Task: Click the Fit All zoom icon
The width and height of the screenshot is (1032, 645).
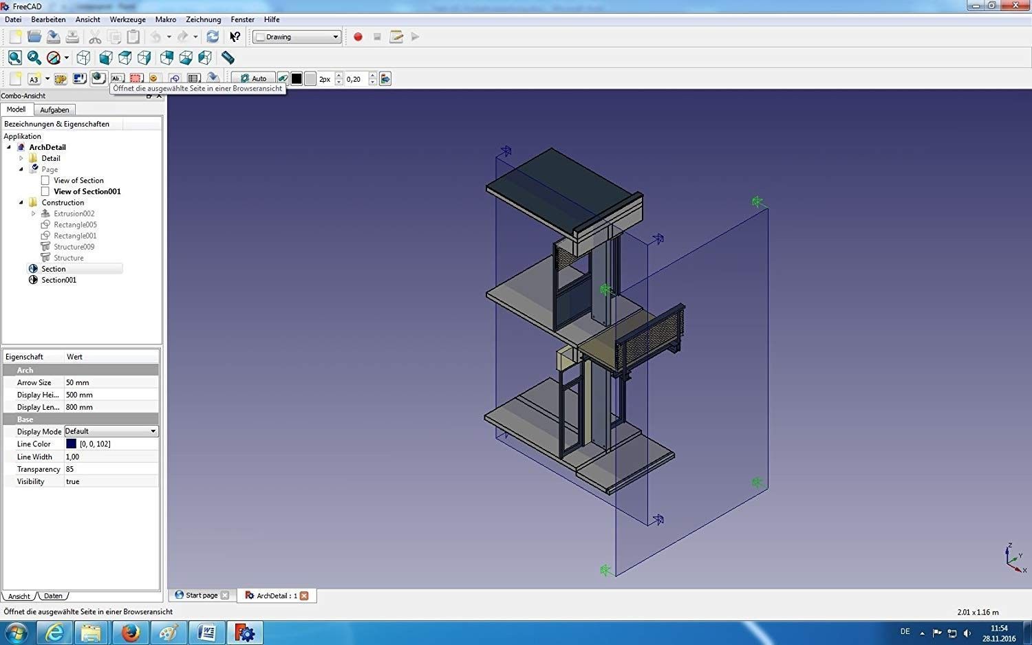Action: pyautogui.click(x=15, y=58)
